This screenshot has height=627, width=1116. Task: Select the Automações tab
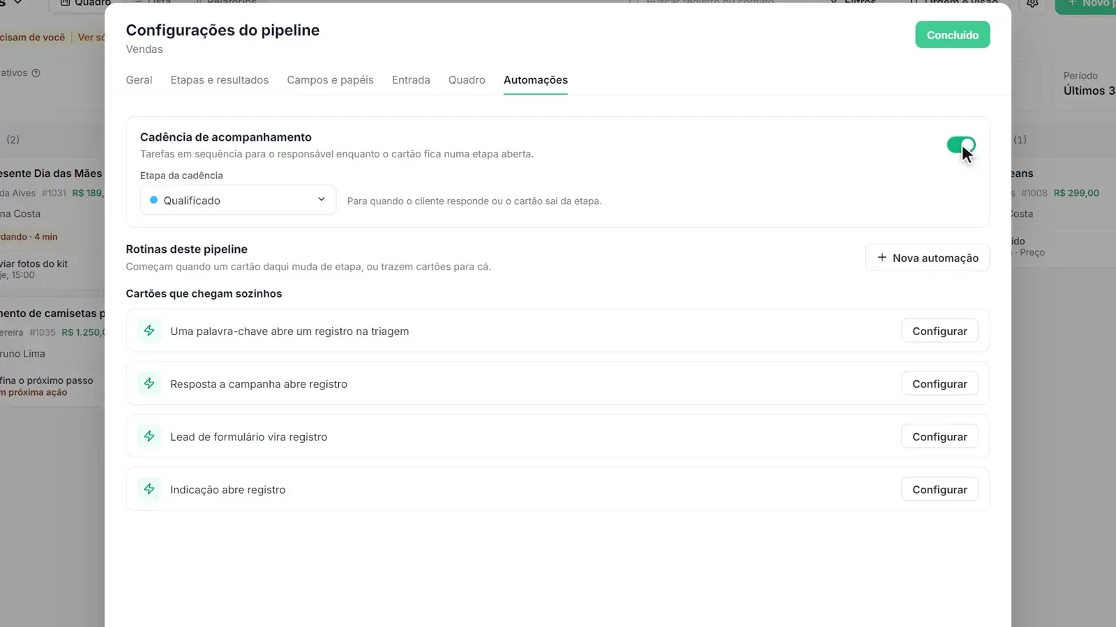tap(536, 80)
